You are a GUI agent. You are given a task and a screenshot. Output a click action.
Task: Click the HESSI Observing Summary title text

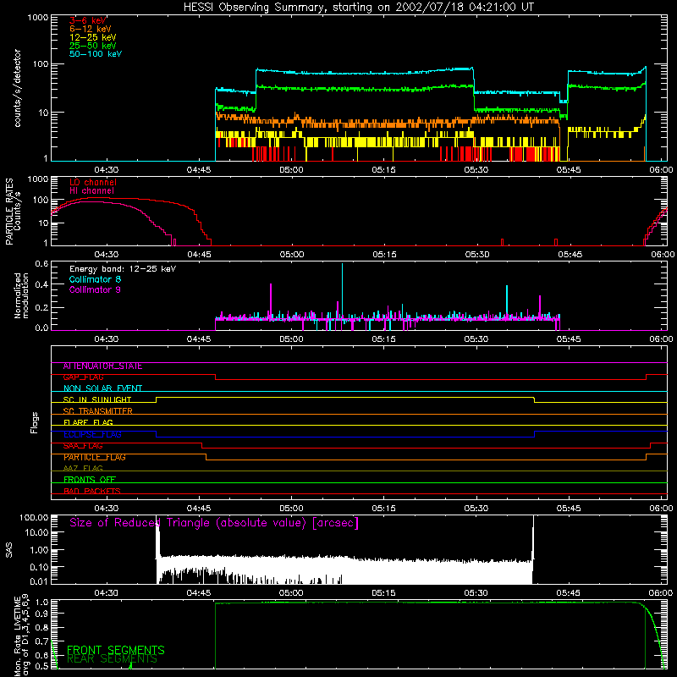359,8
